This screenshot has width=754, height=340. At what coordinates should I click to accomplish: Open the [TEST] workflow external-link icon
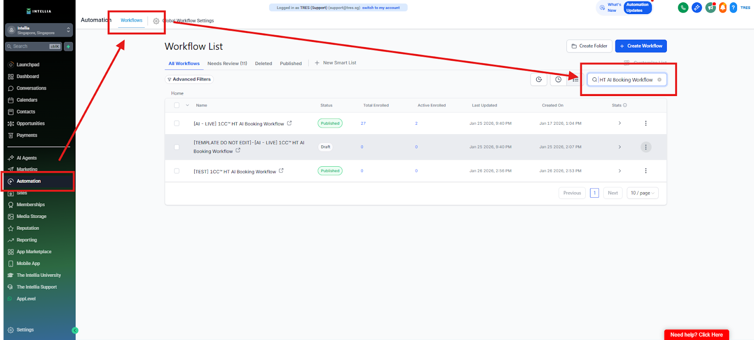coord(281,171)
